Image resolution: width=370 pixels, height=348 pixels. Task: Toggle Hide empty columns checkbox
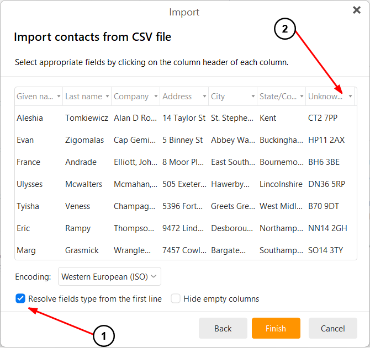[176, 299]
